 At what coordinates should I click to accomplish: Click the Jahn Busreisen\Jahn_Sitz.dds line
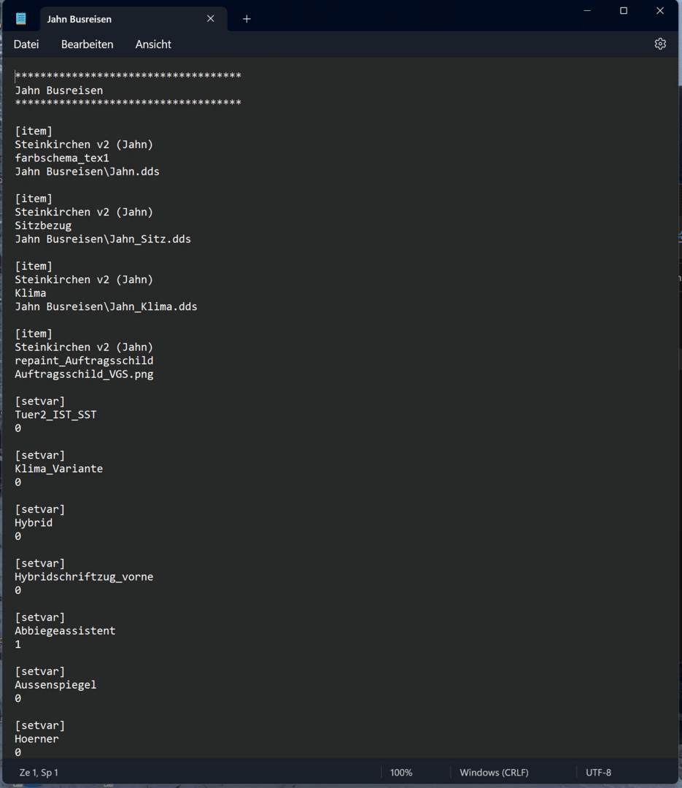103,239
